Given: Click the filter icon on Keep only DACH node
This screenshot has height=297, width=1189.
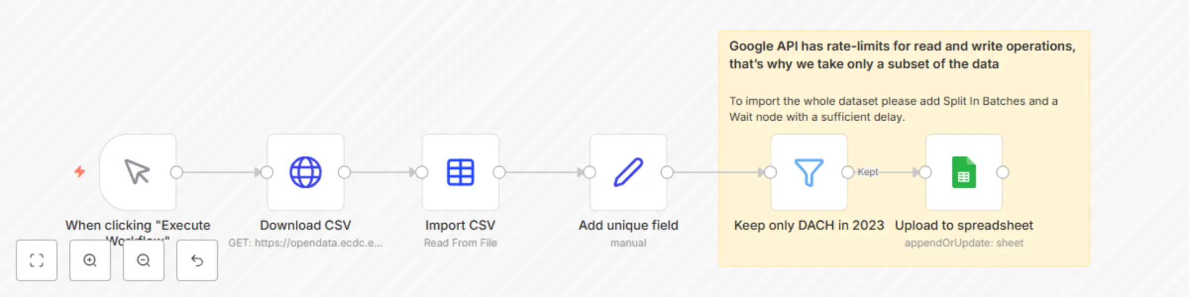Looking at the screenshot, I should pyautogui.click(x=809, y=172).
